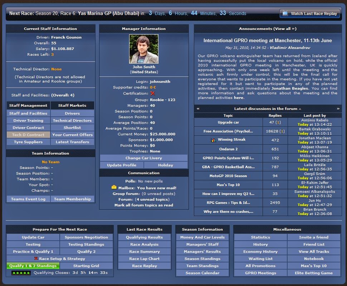This screenshot has width=347, height=286.
Task: Open Economy History
Action: (260, 252)
